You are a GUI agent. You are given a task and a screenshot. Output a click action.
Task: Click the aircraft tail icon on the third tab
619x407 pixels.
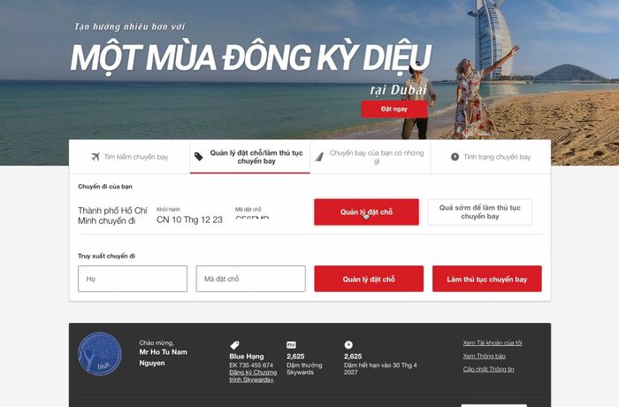(x=319, y=157)
